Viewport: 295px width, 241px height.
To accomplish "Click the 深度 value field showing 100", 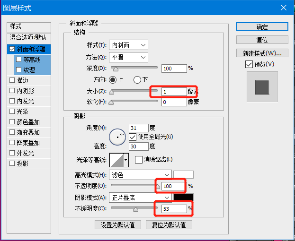I will 174,69.
